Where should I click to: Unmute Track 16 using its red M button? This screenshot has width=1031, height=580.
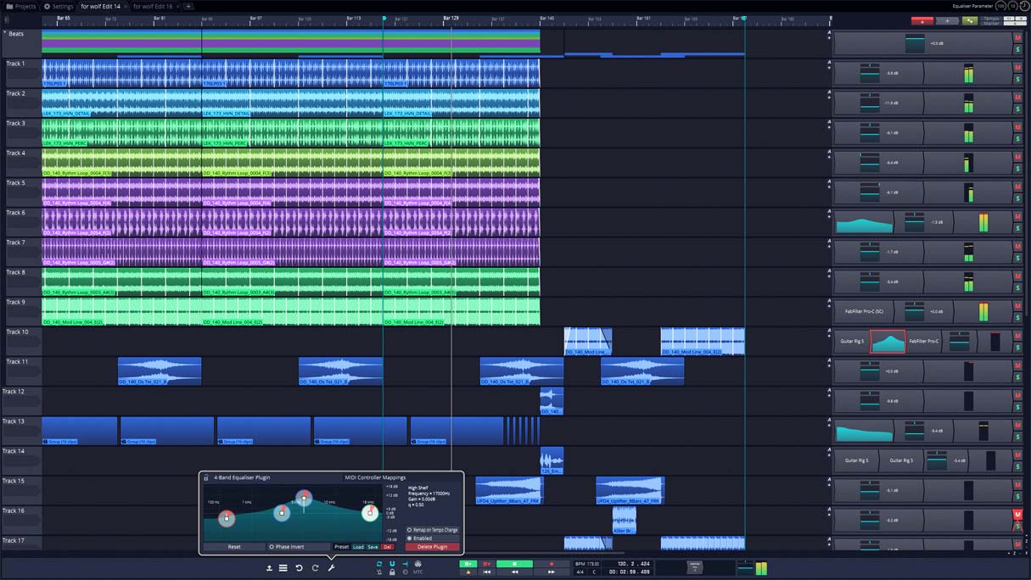(x=1017, y=514)
